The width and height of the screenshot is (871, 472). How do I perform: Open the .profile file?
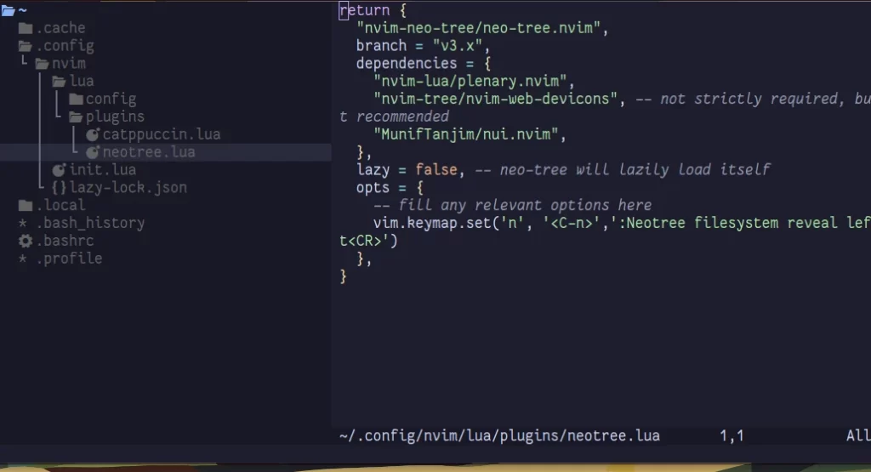point(69,259)
